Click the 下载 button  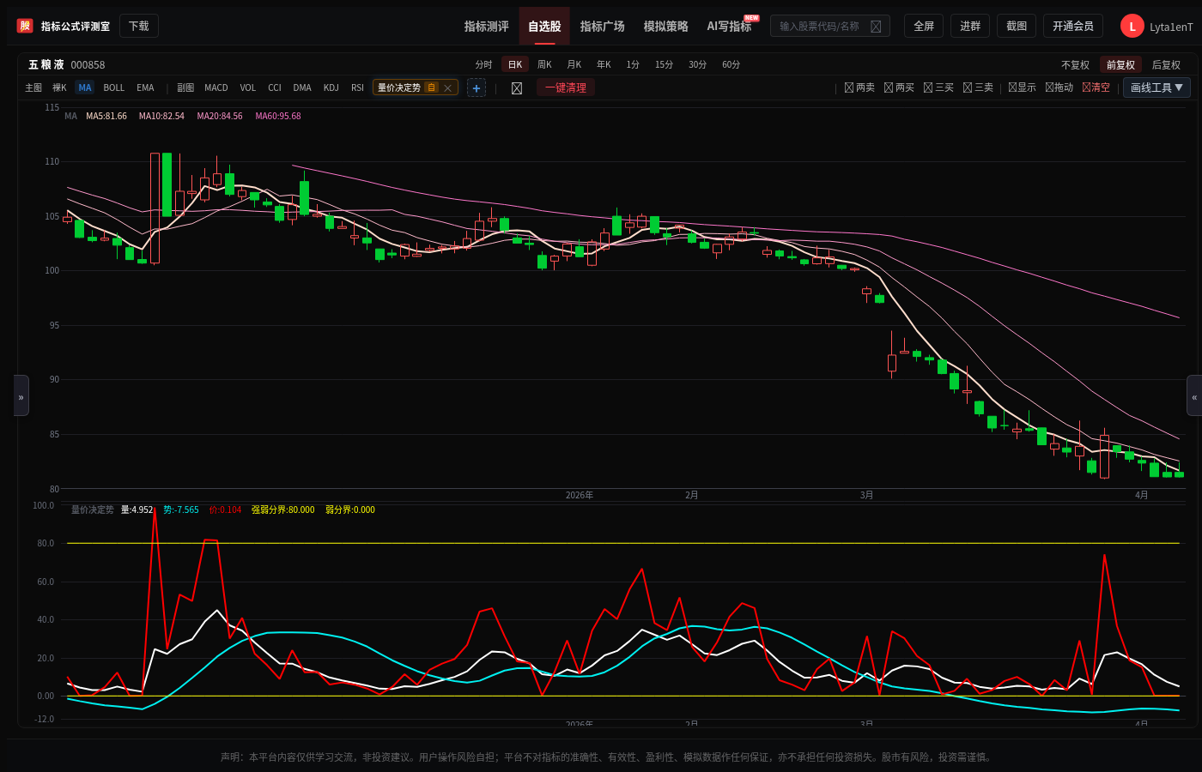(x=139, y=27)
